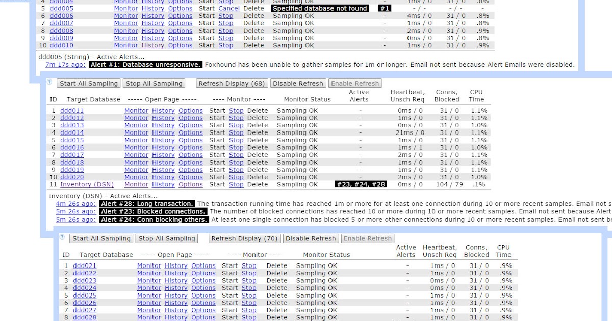Click the help question-mark icon above ddd011 table
Image resolution: width=612 pixels, height=321 pixels.
coord(48,82)
